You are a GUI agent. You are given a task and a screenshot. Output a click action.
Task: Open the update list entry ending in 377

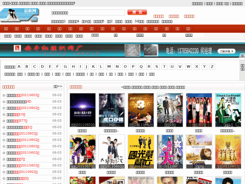tap(17, 121)
